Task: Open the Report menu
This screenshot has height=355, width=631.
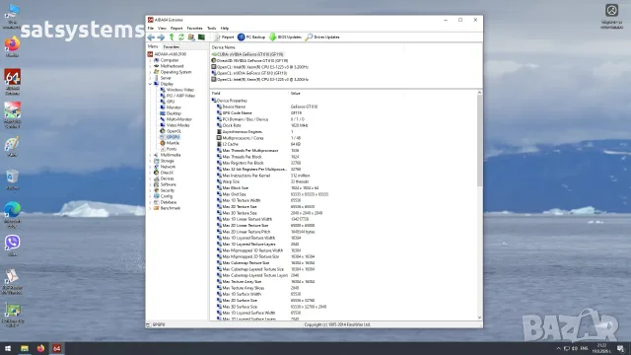Action: point(176,29)
